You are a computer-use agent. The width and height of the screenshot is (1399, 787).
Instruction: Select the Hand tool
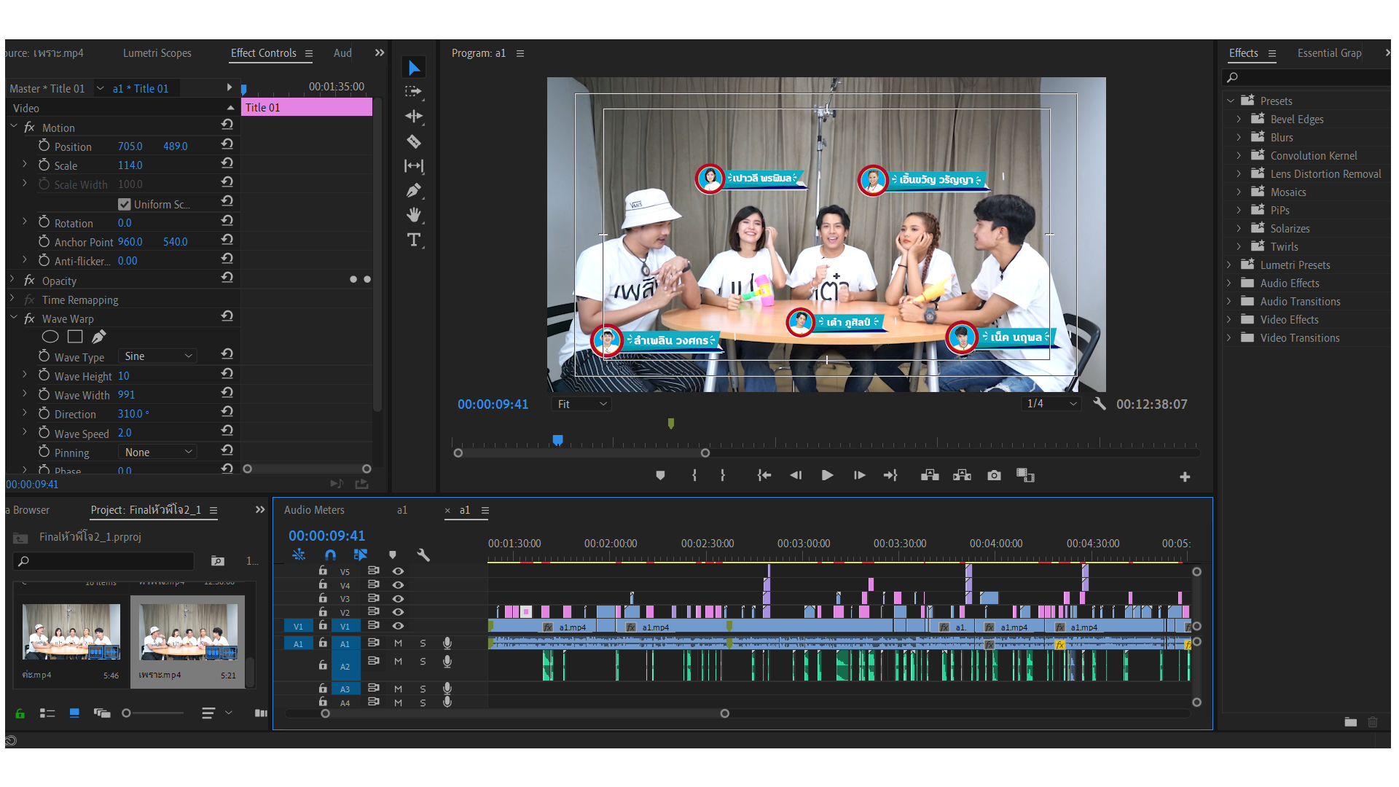point(414,215)
